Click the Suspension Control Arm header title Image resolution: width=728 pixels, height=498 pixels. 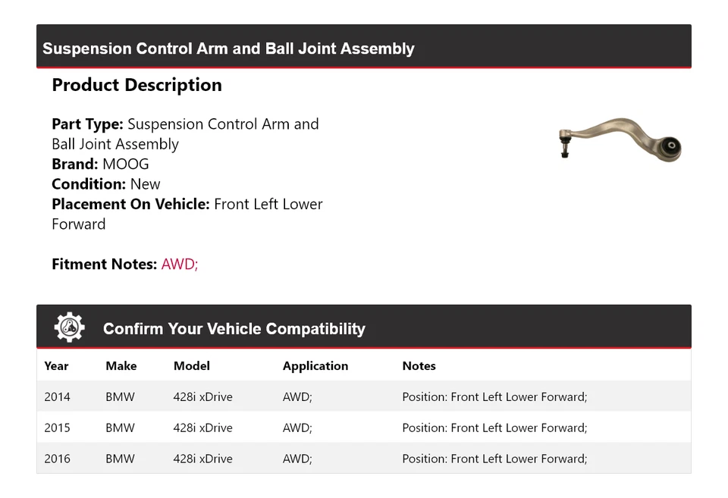(x=228, y=49)
